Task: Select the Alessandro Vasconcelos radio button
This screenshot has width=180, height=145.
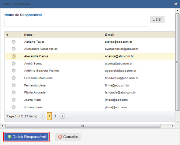Action: pos(14,49)
